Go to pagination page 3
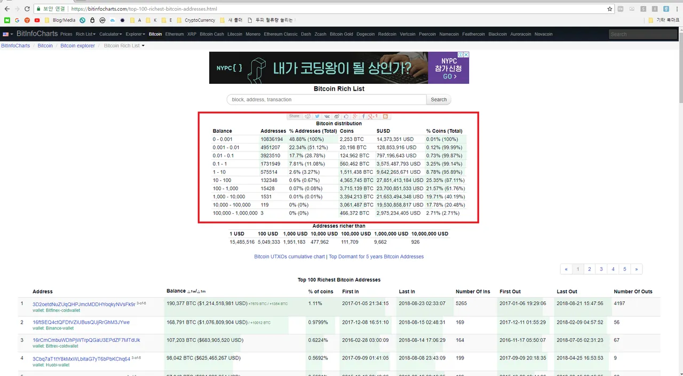Image resolution: width=683 pixels, height=376 pixels. (x=601, y=269)
